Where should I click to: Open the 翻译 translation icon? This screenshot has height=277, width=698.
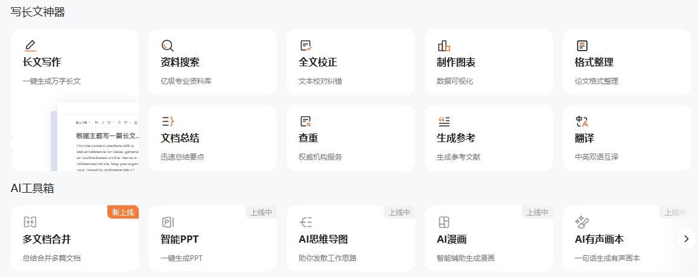click(x=582, y=122)
